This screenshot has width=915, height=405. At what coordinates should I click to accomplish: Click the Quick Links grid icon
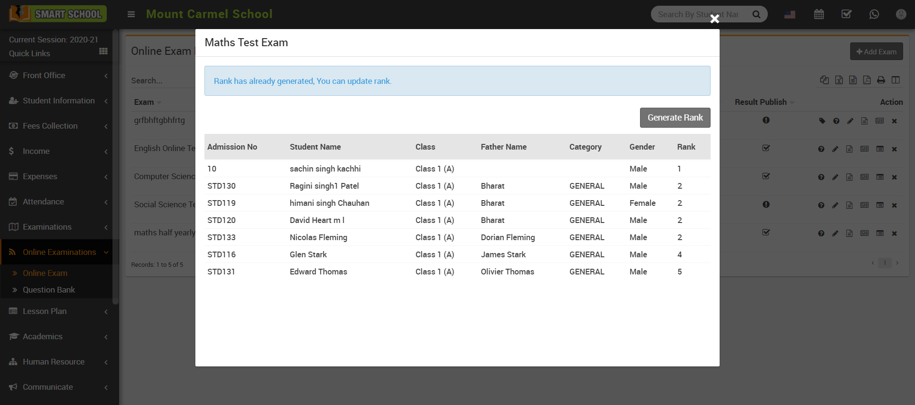tap(103, 51)
